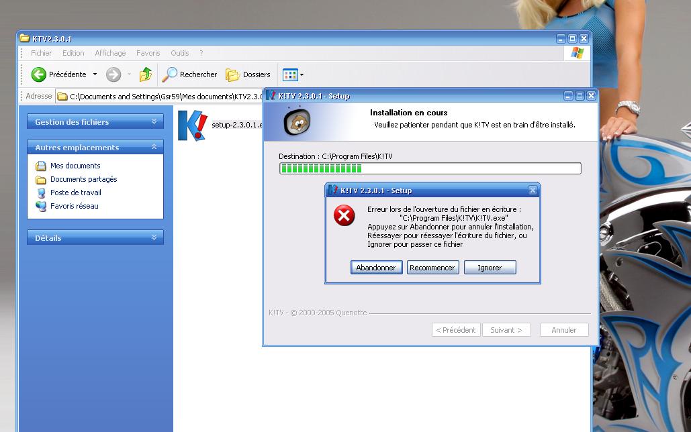Open the view mode dropdown (Affichage icons)
Screen dimensions: 691x432
coord(293,74)
